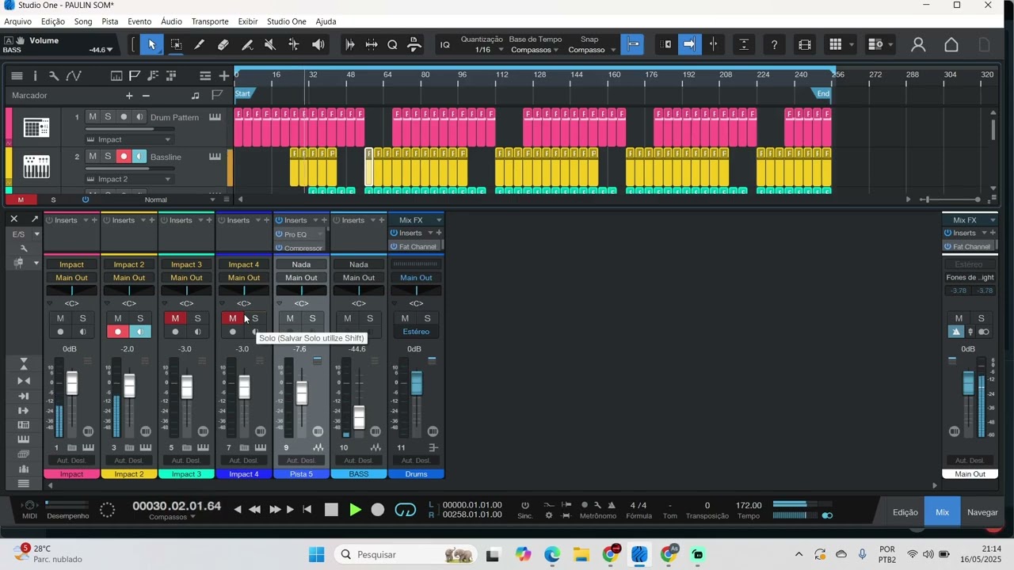Viewport: 1014px width, 570px height.
Task: Open the user account profile icon
Action: [918, 45]
